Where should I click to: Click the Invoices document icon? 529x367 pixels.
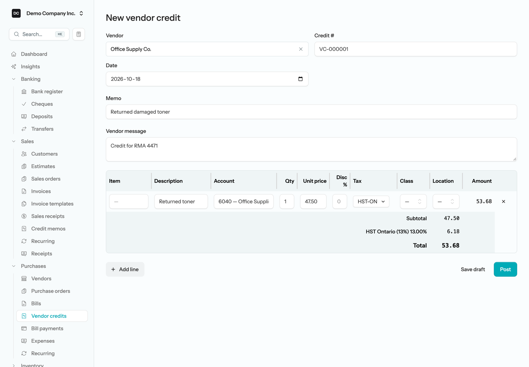click(x=24, y=191)
